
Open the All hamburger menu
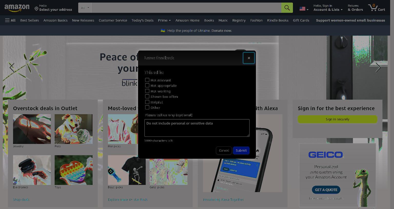[x=10, y=20]
